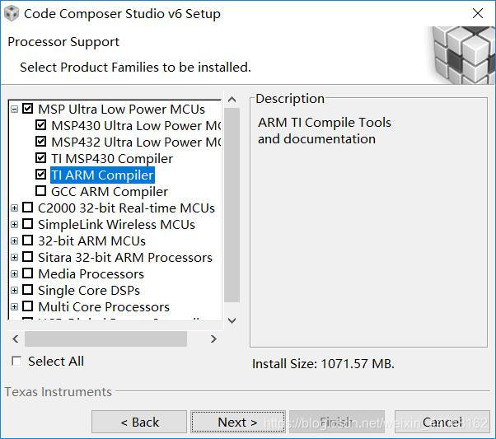This screenshot has height=439, width=496.
Task: Uncheck MSP Ultra Low Power MCUs checkbox
Action: click(27, 109)
